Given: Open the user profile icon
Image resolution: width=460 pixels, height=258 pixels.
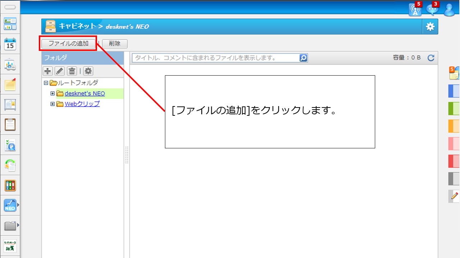Looking at the screenshot, I should 449,10.
